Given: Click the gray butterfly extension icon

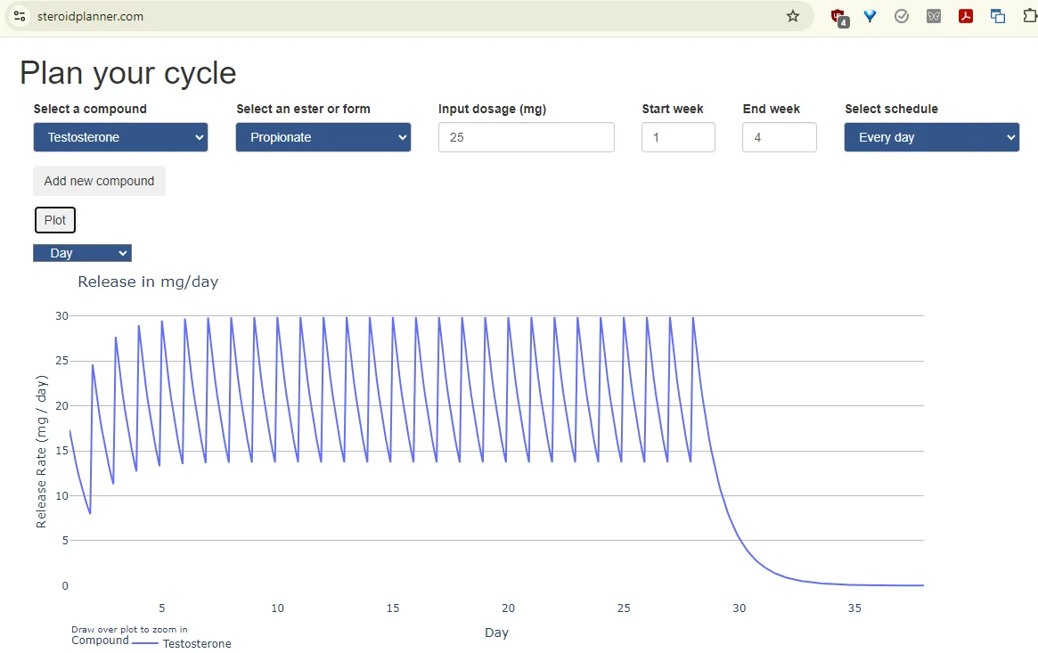Looking at the screenshot, I should (x=934, y=16).
